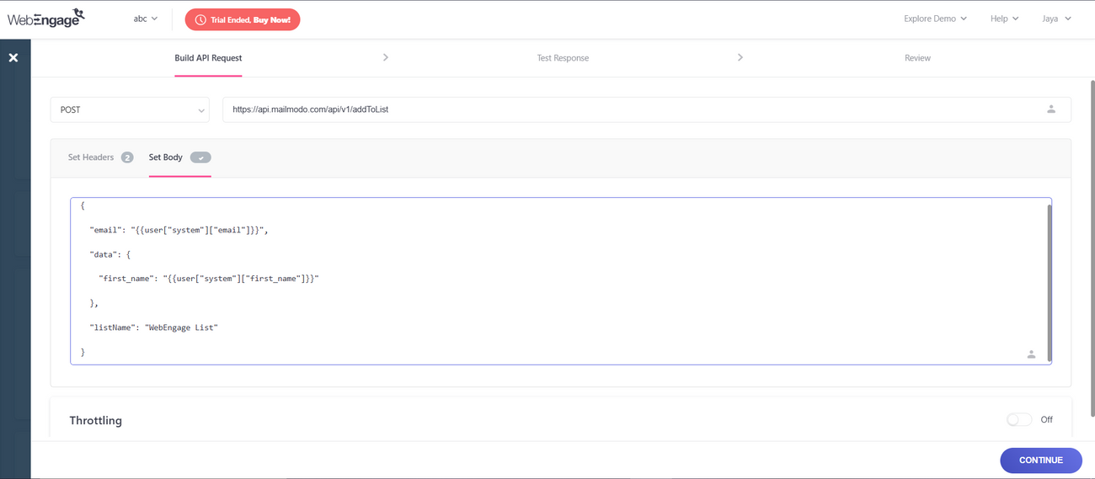Expand the abc project dropdown
This screenshot has width=1095, height=479.
click(x=145, y=19)
